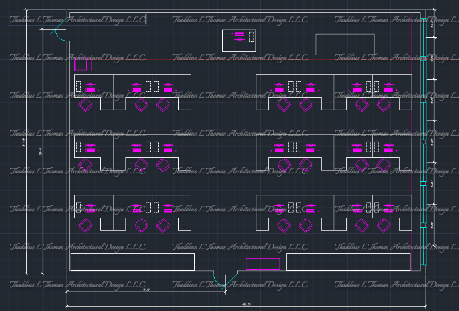Select the chair in the lower-right corner cubicle
Screen dimensions: 459x311
pos(384,226)
